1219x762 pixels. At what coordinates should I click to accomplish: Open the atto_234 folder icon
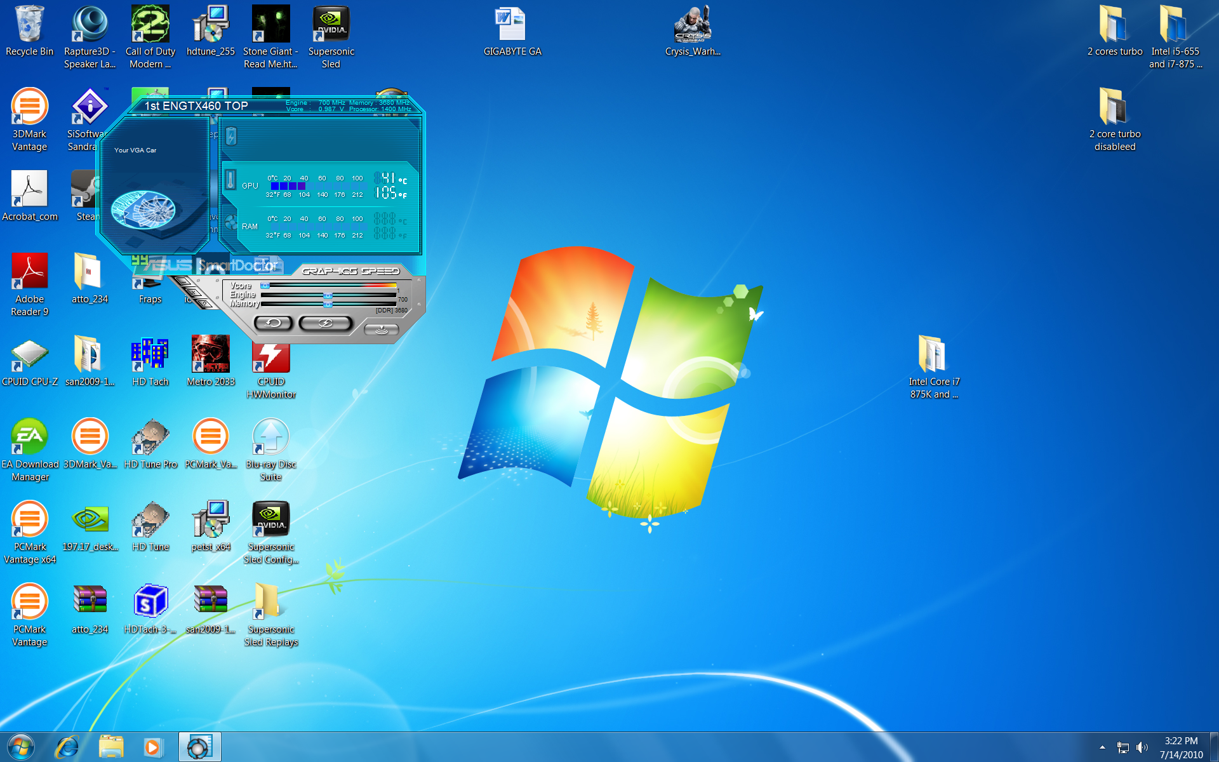click(x=90, y=278)
